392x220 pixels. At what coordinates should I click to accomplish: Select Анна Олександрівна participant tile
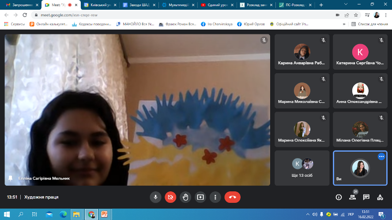(x=360, y=91)
